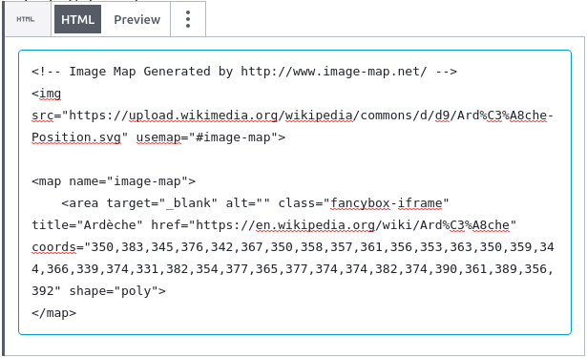The image size is (587, 358).
Task: Click the 'src' attribute name
Action: [43, 116]
